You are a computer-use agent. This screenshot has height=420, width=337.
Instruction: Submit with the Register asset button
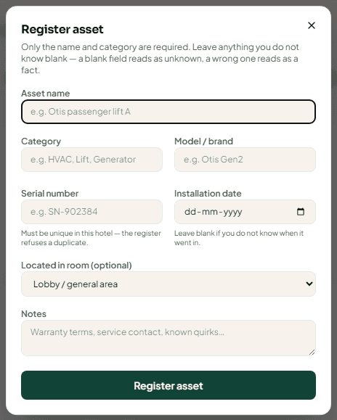tap(168, 385)
